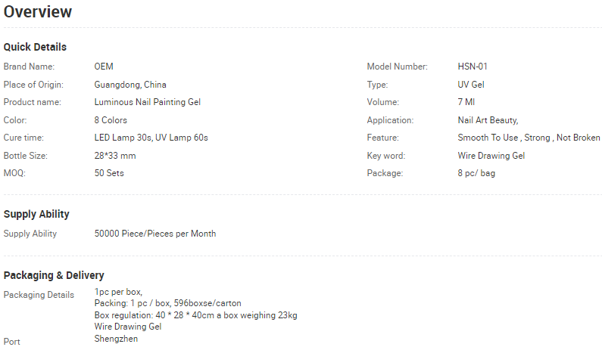Image resolution: width=602 pixels, height=347 pixels.
Task: Click the 8 Colors value
Action: click(111, 120)
